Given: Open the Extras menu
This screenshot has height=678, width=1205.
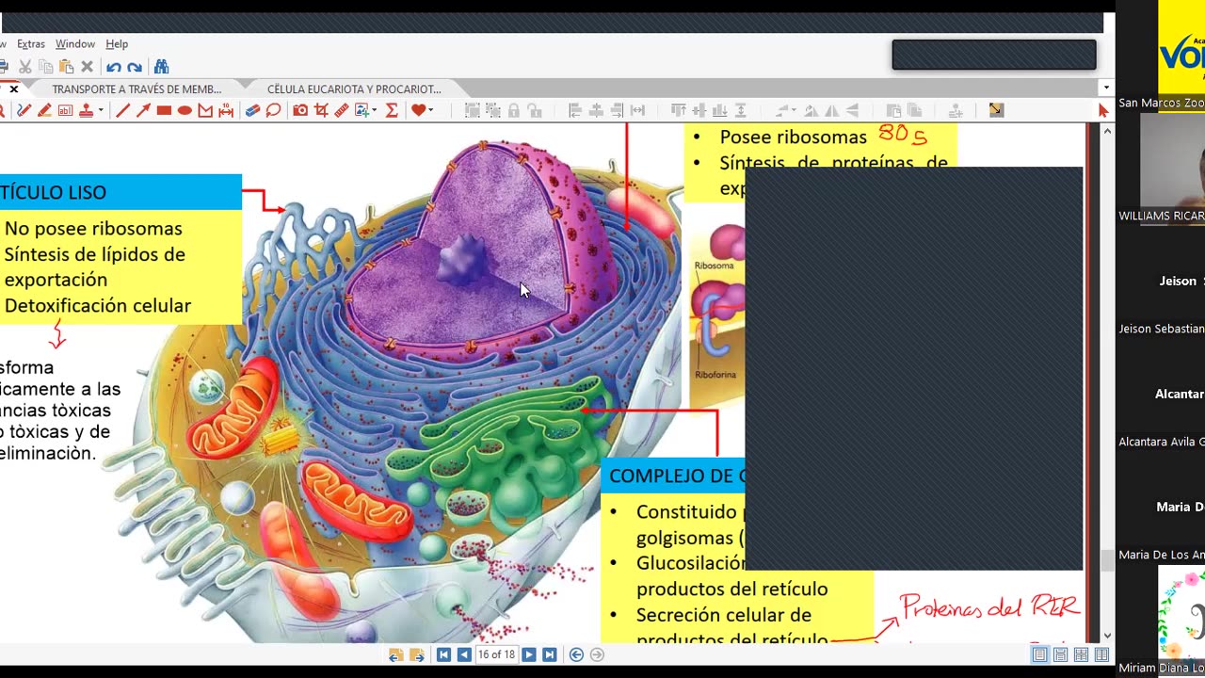Looking at the screenshot, I should point(31,44).
